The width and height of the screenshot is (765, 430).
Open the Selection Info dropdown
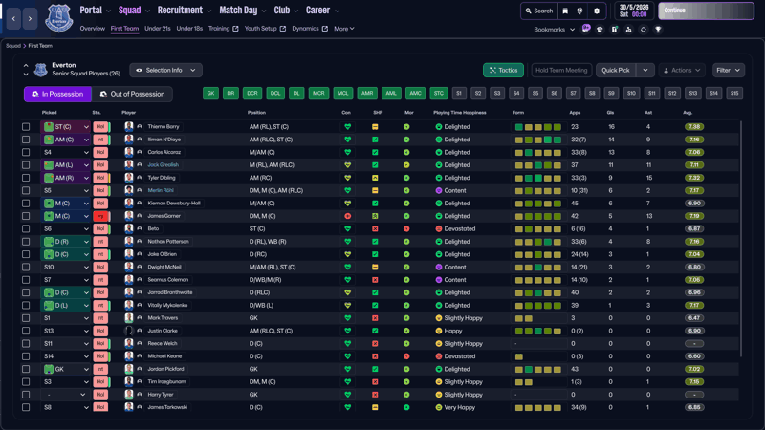click(165, 70)
